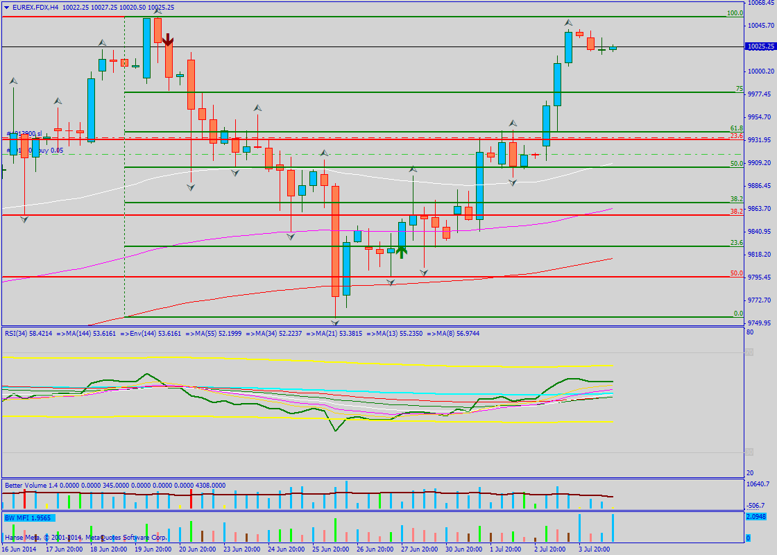Click the red 50.0 Fibonacci level label
This screenshot has width=777, height=555.
736,273
